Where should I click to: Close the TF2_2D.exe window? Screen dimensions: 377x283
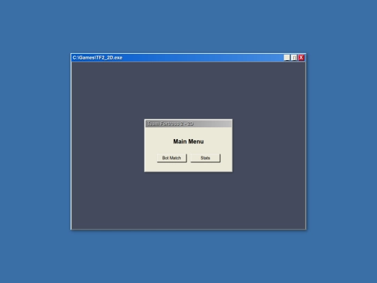tap(301, 57)
